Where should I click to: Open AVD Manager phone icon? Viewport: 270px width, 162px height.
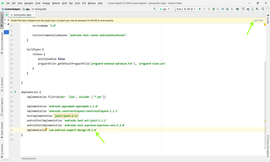point(252,9)
